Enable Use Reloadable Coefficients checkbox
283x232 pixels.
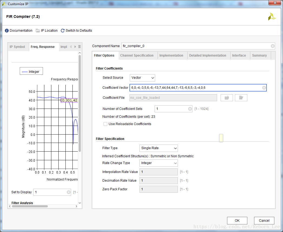tap(105, 124)
